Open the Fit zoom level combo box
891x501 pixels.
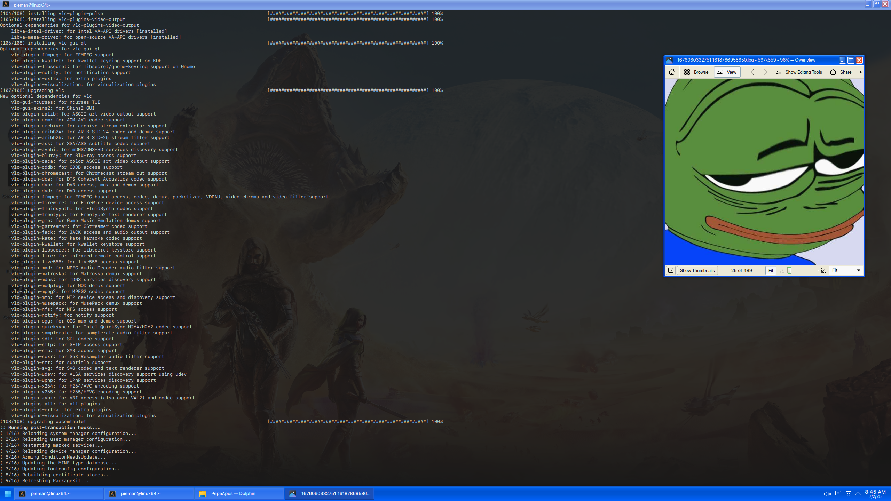pos(846,270)
